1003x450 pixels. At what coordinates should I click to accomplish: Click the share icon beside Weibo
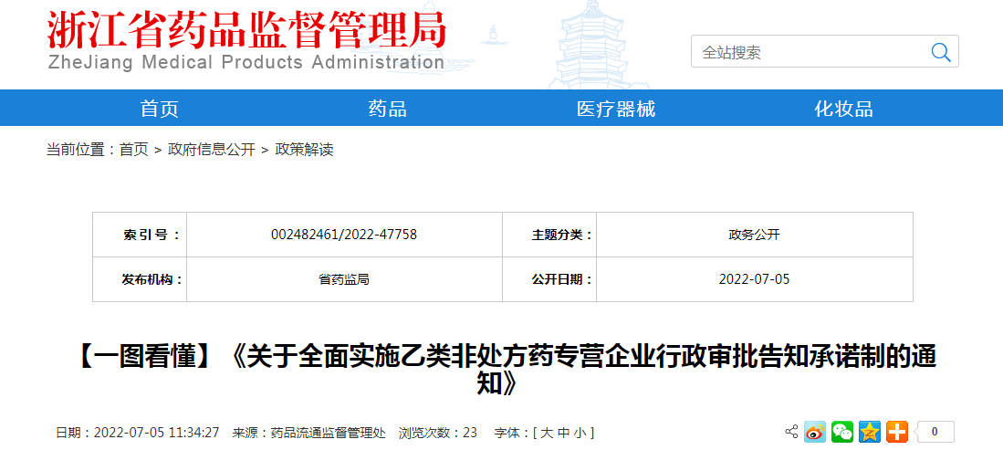click(x=791, y=432)
